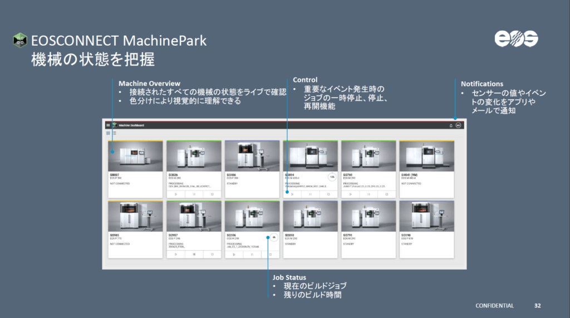Click NOT CONNECTED status on SI8007 card
570x318 pixels.
pyautogui.click(x=120, y=184)
